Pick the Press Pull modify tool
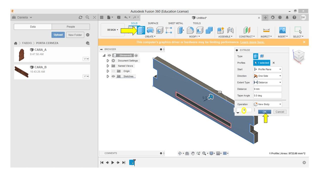The width and height of the screenshot is (324, 182). 181,30
